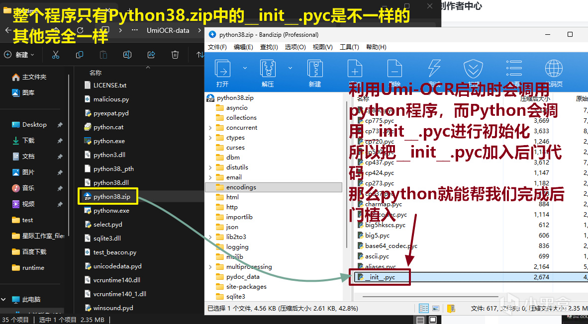Click the pin icon beside 音乐
This screenshot has height=324, width=588.
(60, 188)
